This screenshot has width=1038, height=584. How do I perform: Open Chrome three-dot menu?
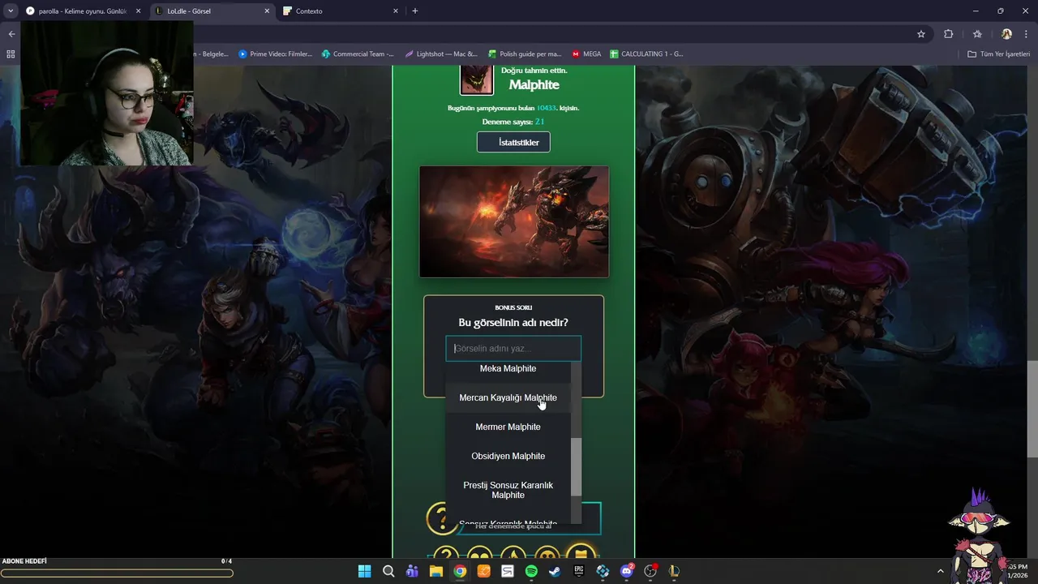click(x=1026, y=34)
